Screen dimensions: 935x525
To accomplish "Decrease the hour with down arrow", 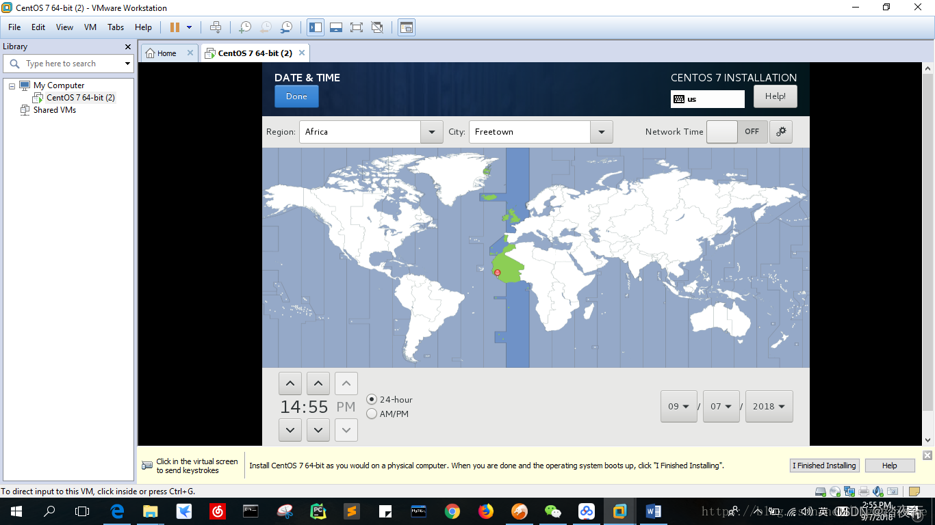I will coord(290,430).
